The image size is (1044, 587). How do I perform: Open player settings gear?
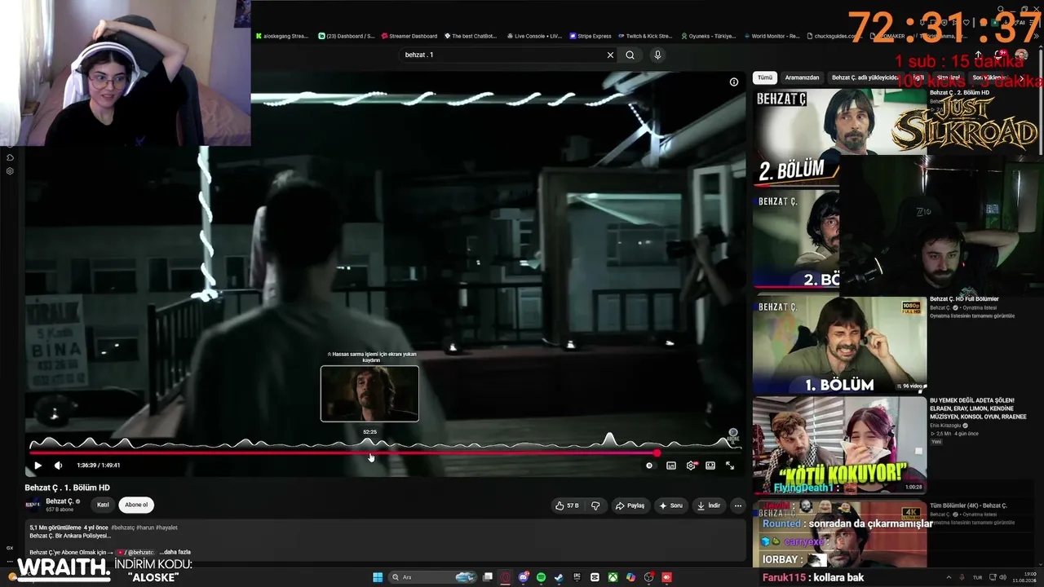tap(692, 466)
